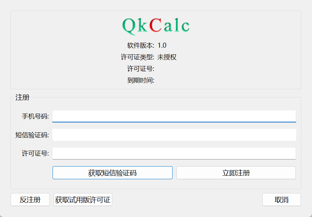312x217 pixels.
Task: Click the 许可证号 label beside the input
Action: (x=35, y=153)
